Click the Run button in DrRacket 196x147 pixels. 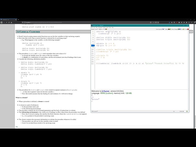tap(183, 29)
